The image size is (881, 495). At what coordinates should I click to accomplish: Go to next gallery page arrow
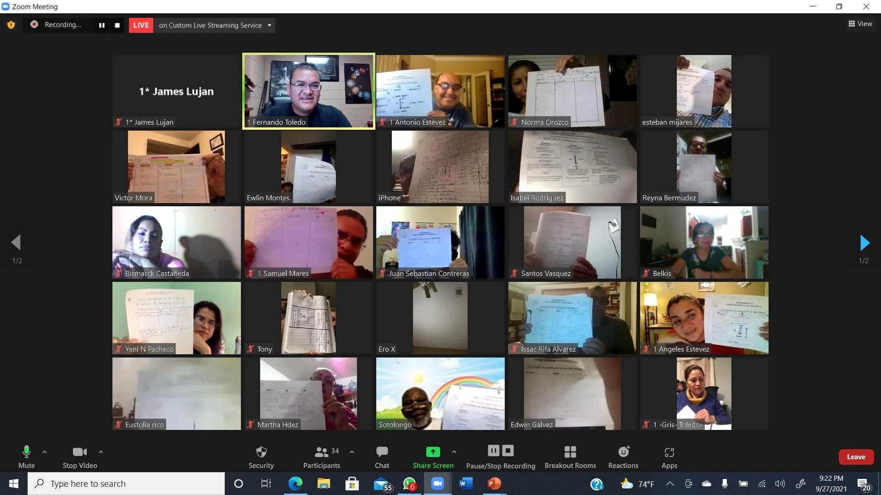pyautogui.click(x=864, y=242)
